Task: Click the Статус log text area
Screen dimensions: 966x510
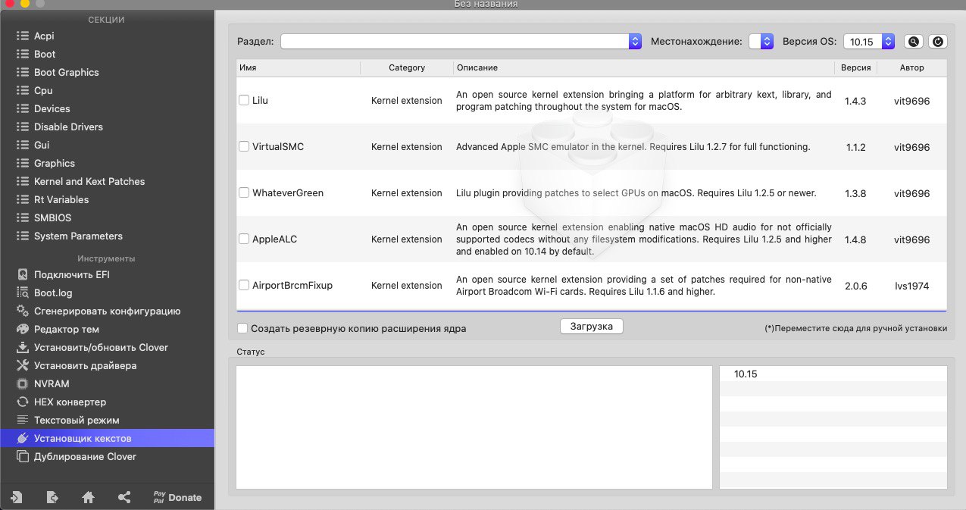Action: (x=474, y=427)
